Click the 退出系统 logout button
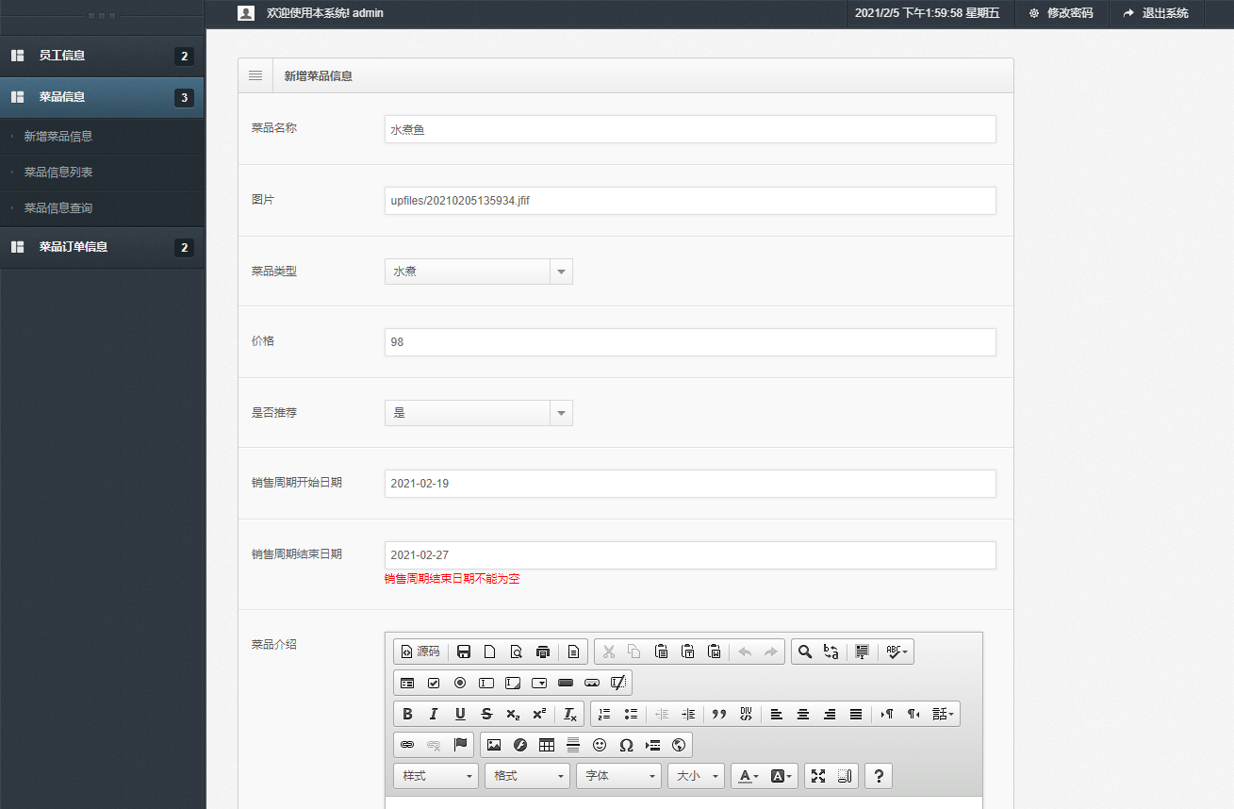The height and width of the screenshot is (809, 1234). (x=1157, y=13)
